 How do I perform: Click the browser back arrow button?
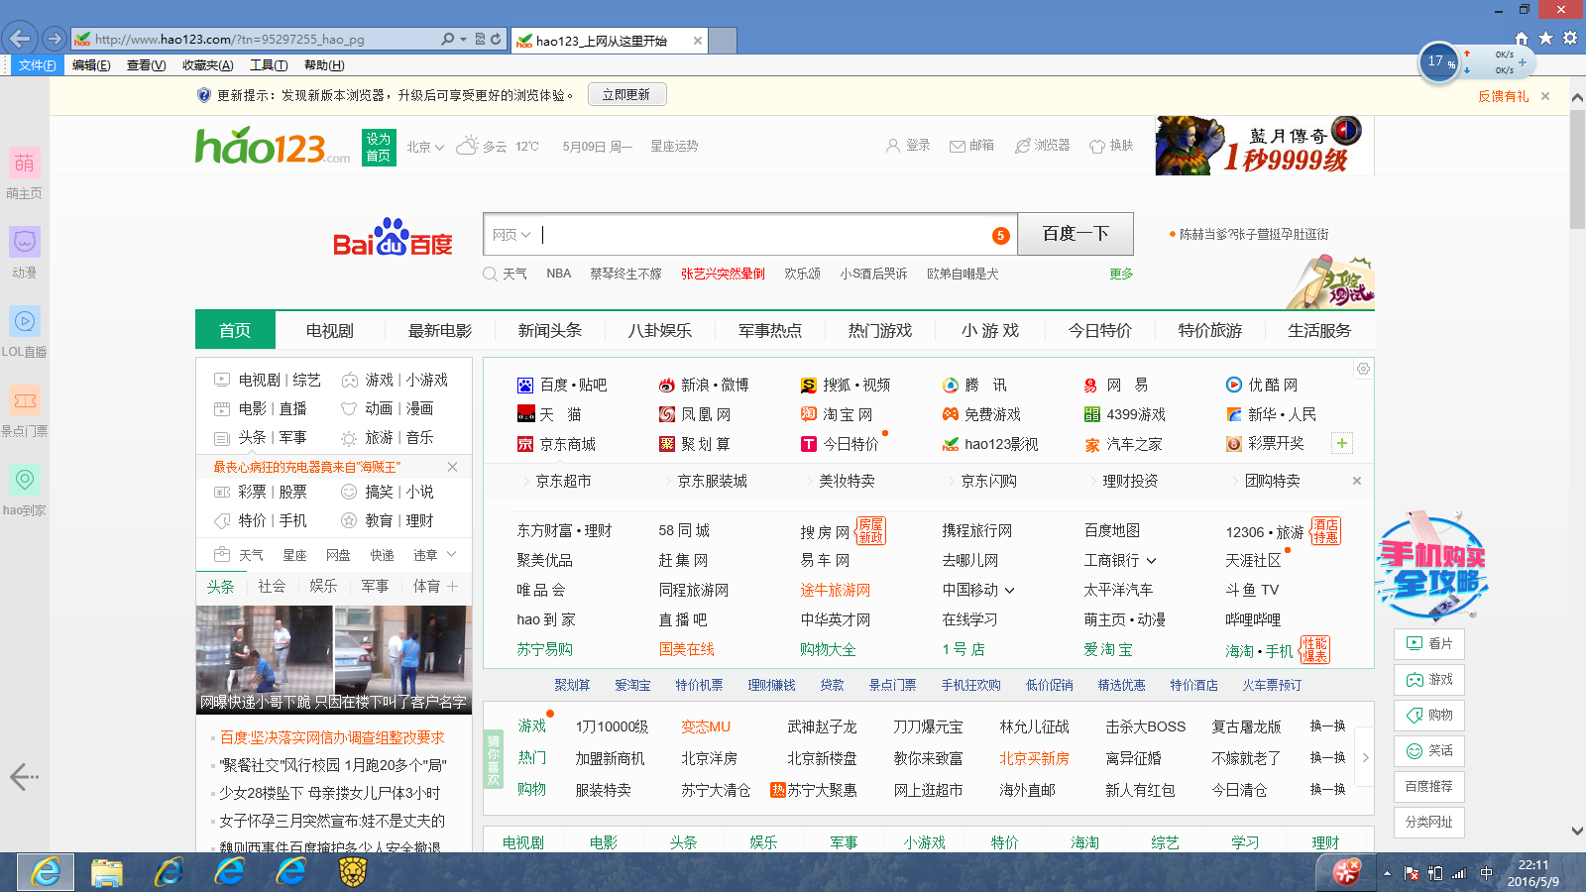pyautogui.click(x=20, y=39)
